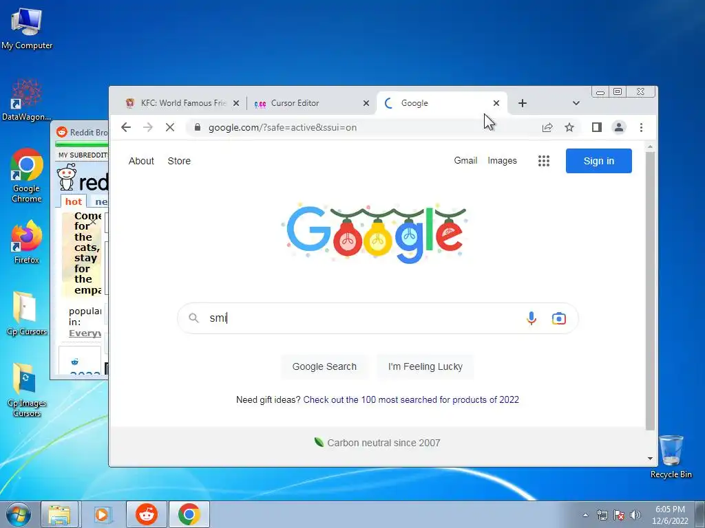The height and width of the screenshot is (528, 705).
Task: Open the tab search dropdown chevron
Action: coord(576,103)
